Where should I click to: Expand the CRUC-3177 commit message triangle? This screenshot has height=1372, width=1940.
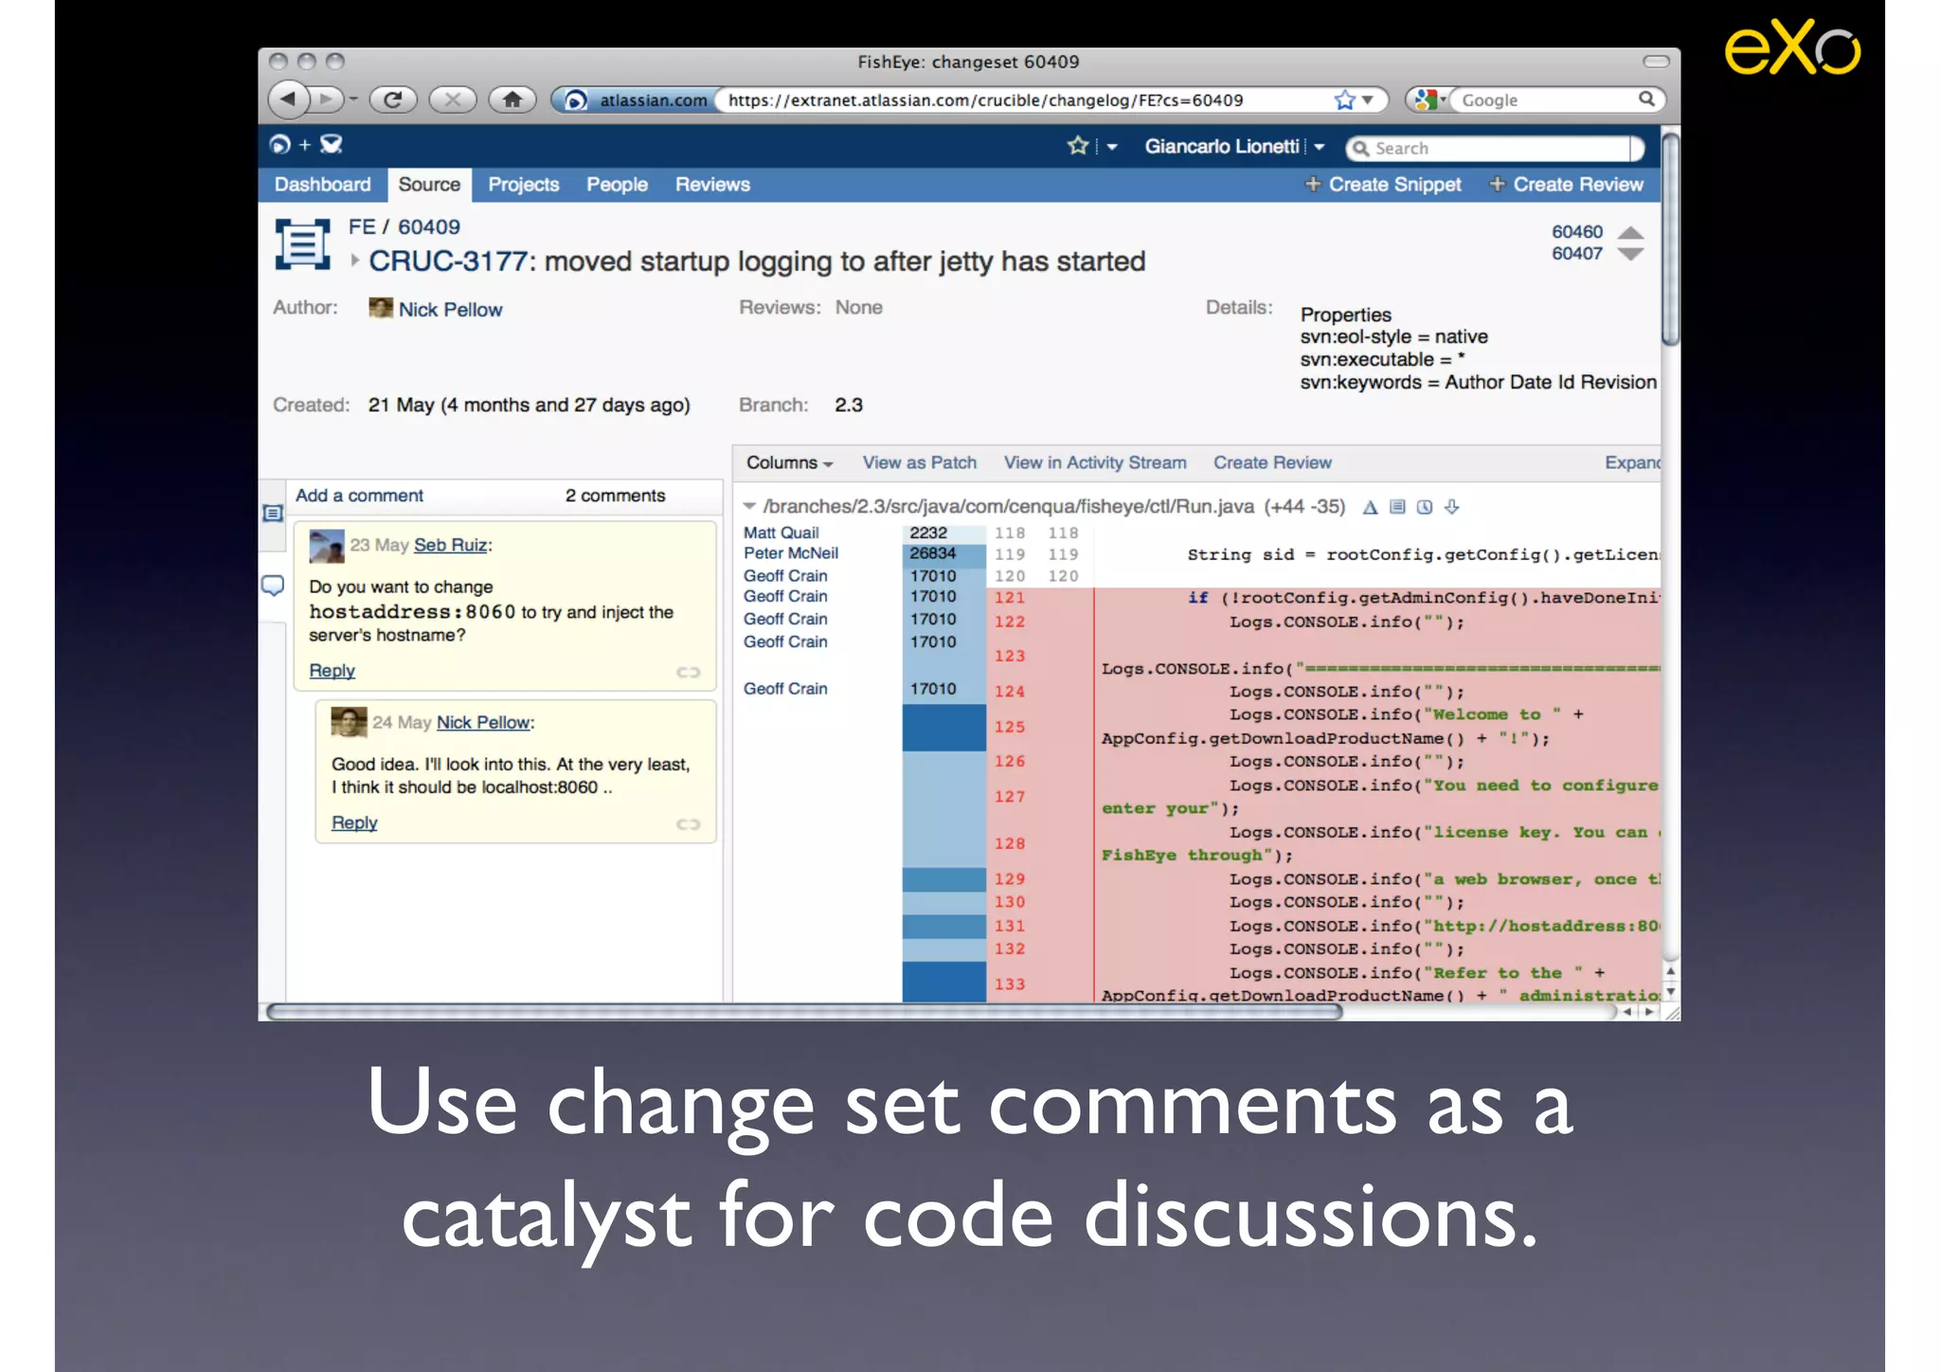click(x=354, y=261)
